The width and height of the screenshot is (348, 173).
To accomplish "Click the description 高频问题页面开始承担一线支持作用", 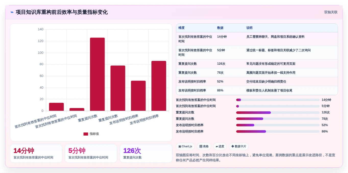I will (x=271, y=73).
